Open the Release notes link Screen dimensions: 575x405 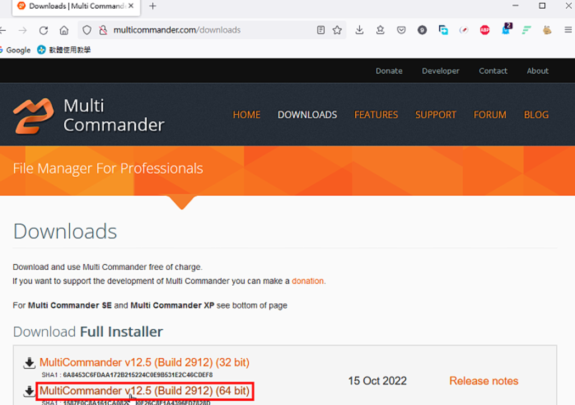pos(484,381)
